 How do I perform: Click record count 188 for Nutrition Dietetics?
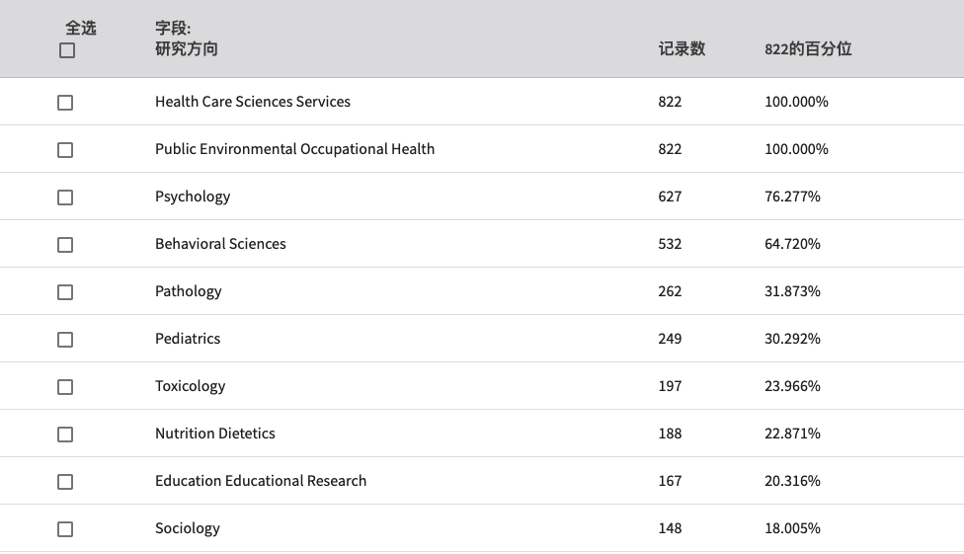pyautogui.click(x=670, y=434)
